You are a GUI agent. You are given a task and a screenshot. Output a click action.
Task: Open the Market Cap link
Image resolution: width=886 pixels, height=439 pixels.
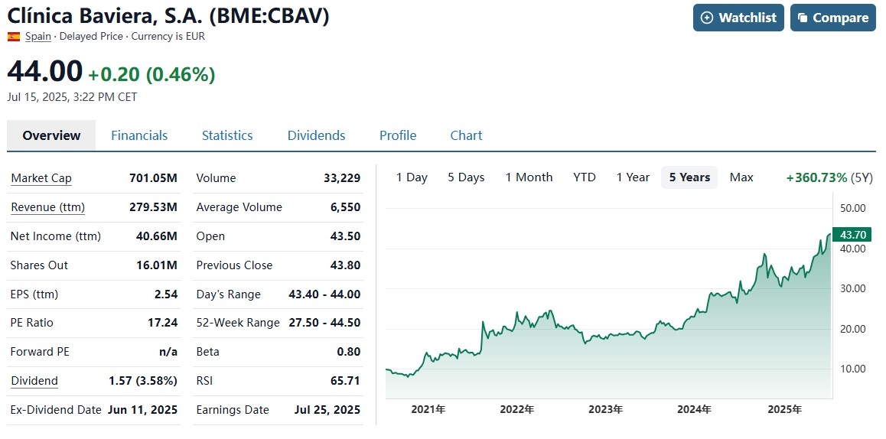pos(41,178)
